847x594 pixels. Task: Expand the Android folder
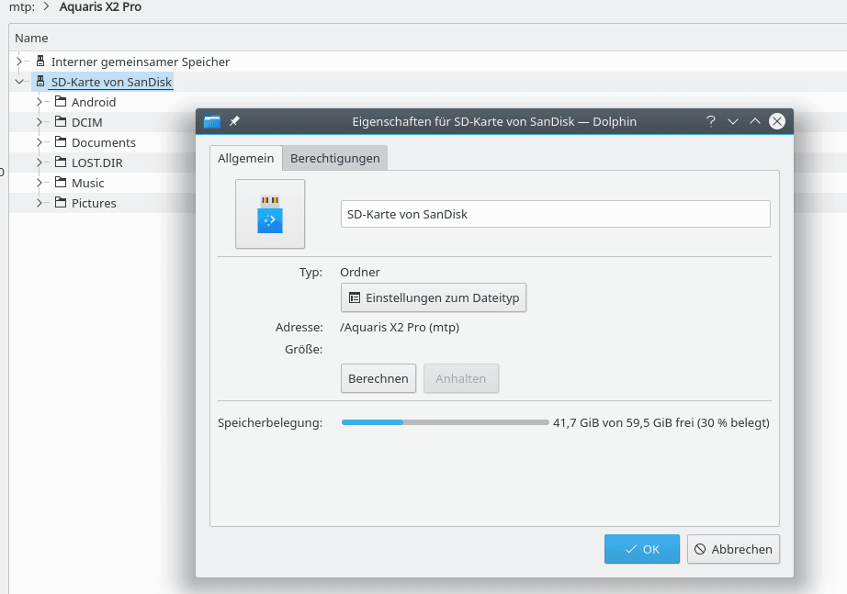point(39,102)
